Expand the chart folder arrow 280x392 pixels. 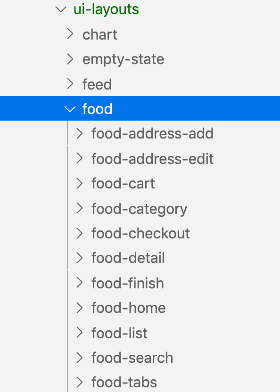click(70, 34)
